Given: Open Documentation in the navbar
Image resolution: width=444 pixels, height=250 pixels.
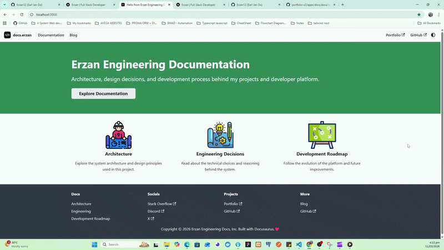Looking at the screenshot, I should 51,35.
